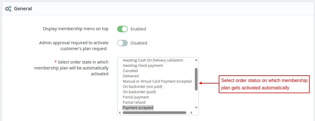Select the Partial payment state
This screenshot has width=315, height=121.
[136, 97]
